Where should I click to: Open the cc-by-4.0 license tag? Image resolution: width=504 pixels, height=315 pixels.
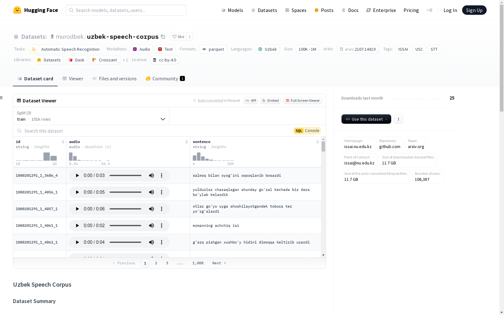coord(165,60)
